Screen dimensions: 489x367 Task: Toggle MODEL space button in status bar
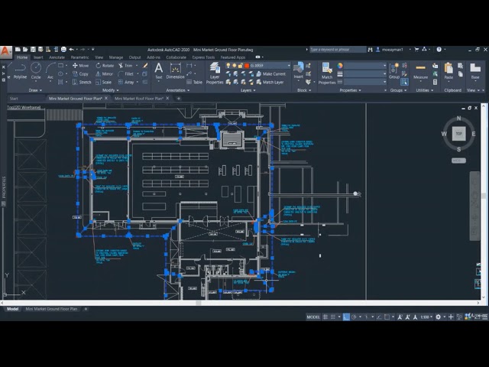pos(313,317)
